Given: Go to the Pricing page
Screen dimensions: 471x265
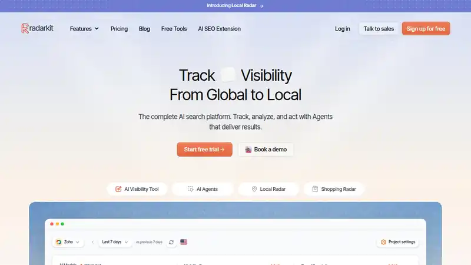Looking at the screenshot, I should pos(119,28).
